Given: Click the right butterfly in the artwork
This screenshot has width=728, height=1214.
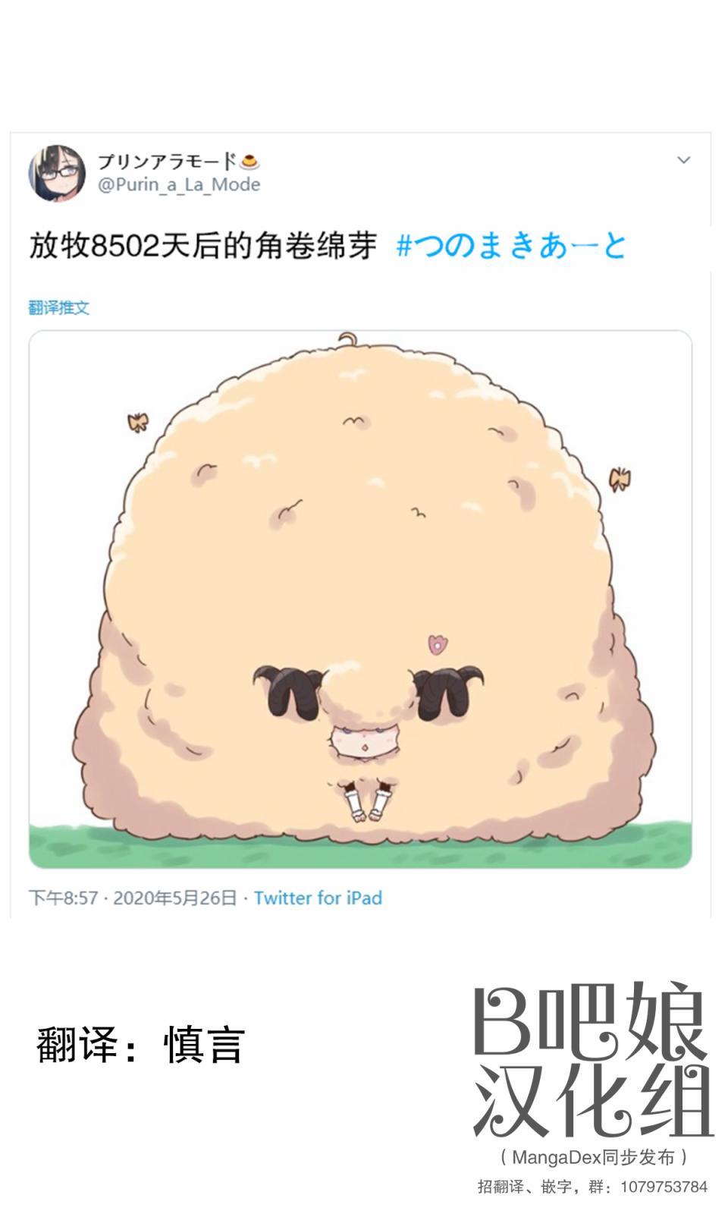Looking at the screenshot, I should 620,479.
